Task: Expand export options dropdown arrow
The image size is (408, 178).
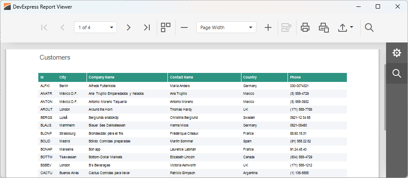Action: [x=352, y=27]
